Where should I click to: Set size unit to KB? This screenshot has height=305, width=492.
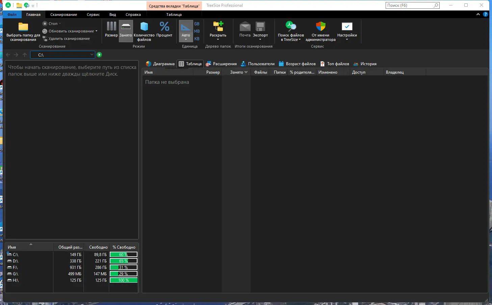point(197,39)
